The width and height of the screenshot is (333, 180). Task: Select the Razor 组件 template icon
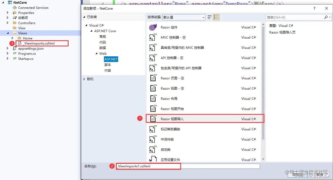tap(153, 27)
